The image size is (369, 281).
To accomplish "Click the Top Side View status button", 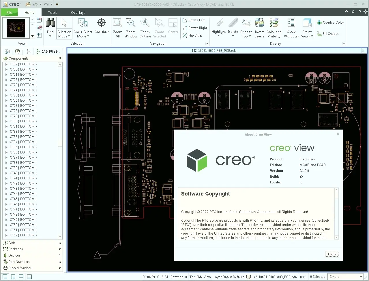I will (200, 277).
